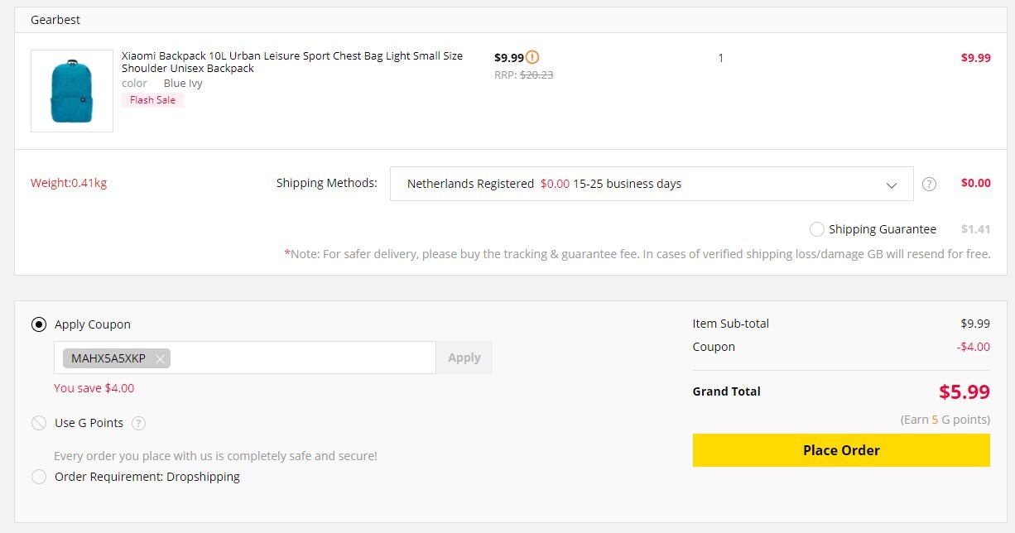Remove the MAHX5A5XKP coupon tag
1015x533 pixels.
[160, 358]
